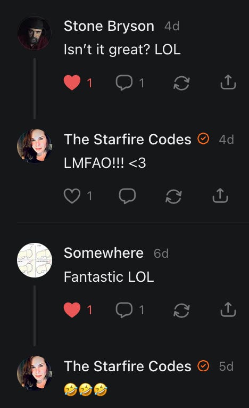Like the LMFAO!!! <3 reply
This screenshot has height=408, width=249.
[x=72, y=196]
